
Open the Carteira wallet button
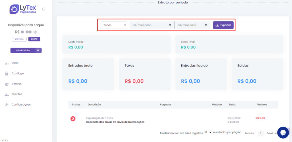(x=19, y=39)
